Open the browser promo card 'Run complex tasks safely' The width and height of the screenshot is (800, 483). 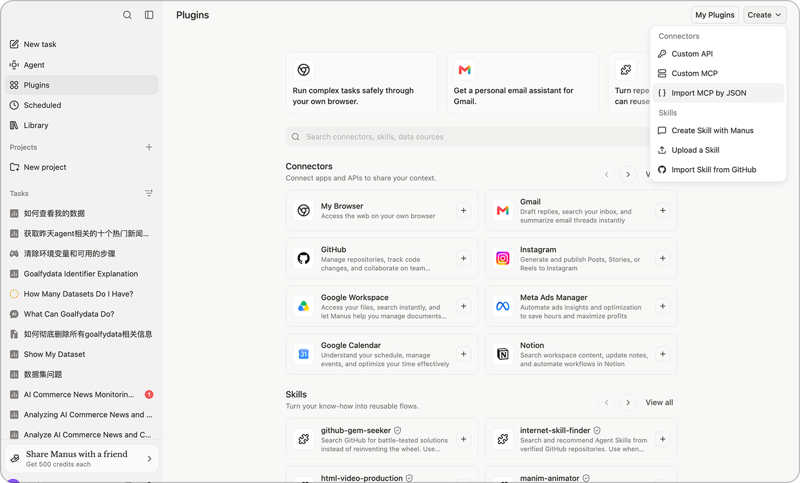pos(362,83)
